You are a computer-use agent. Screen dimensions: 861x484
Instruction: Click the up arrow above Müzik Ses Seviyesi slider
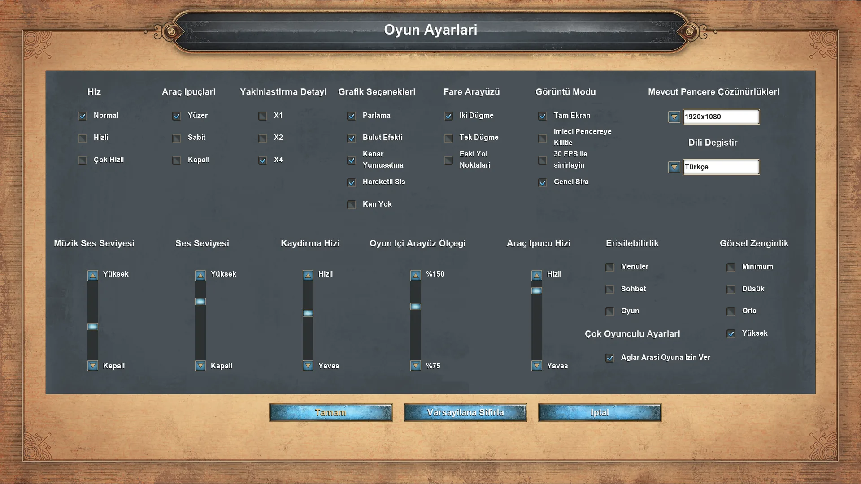[x=93, y=275]
